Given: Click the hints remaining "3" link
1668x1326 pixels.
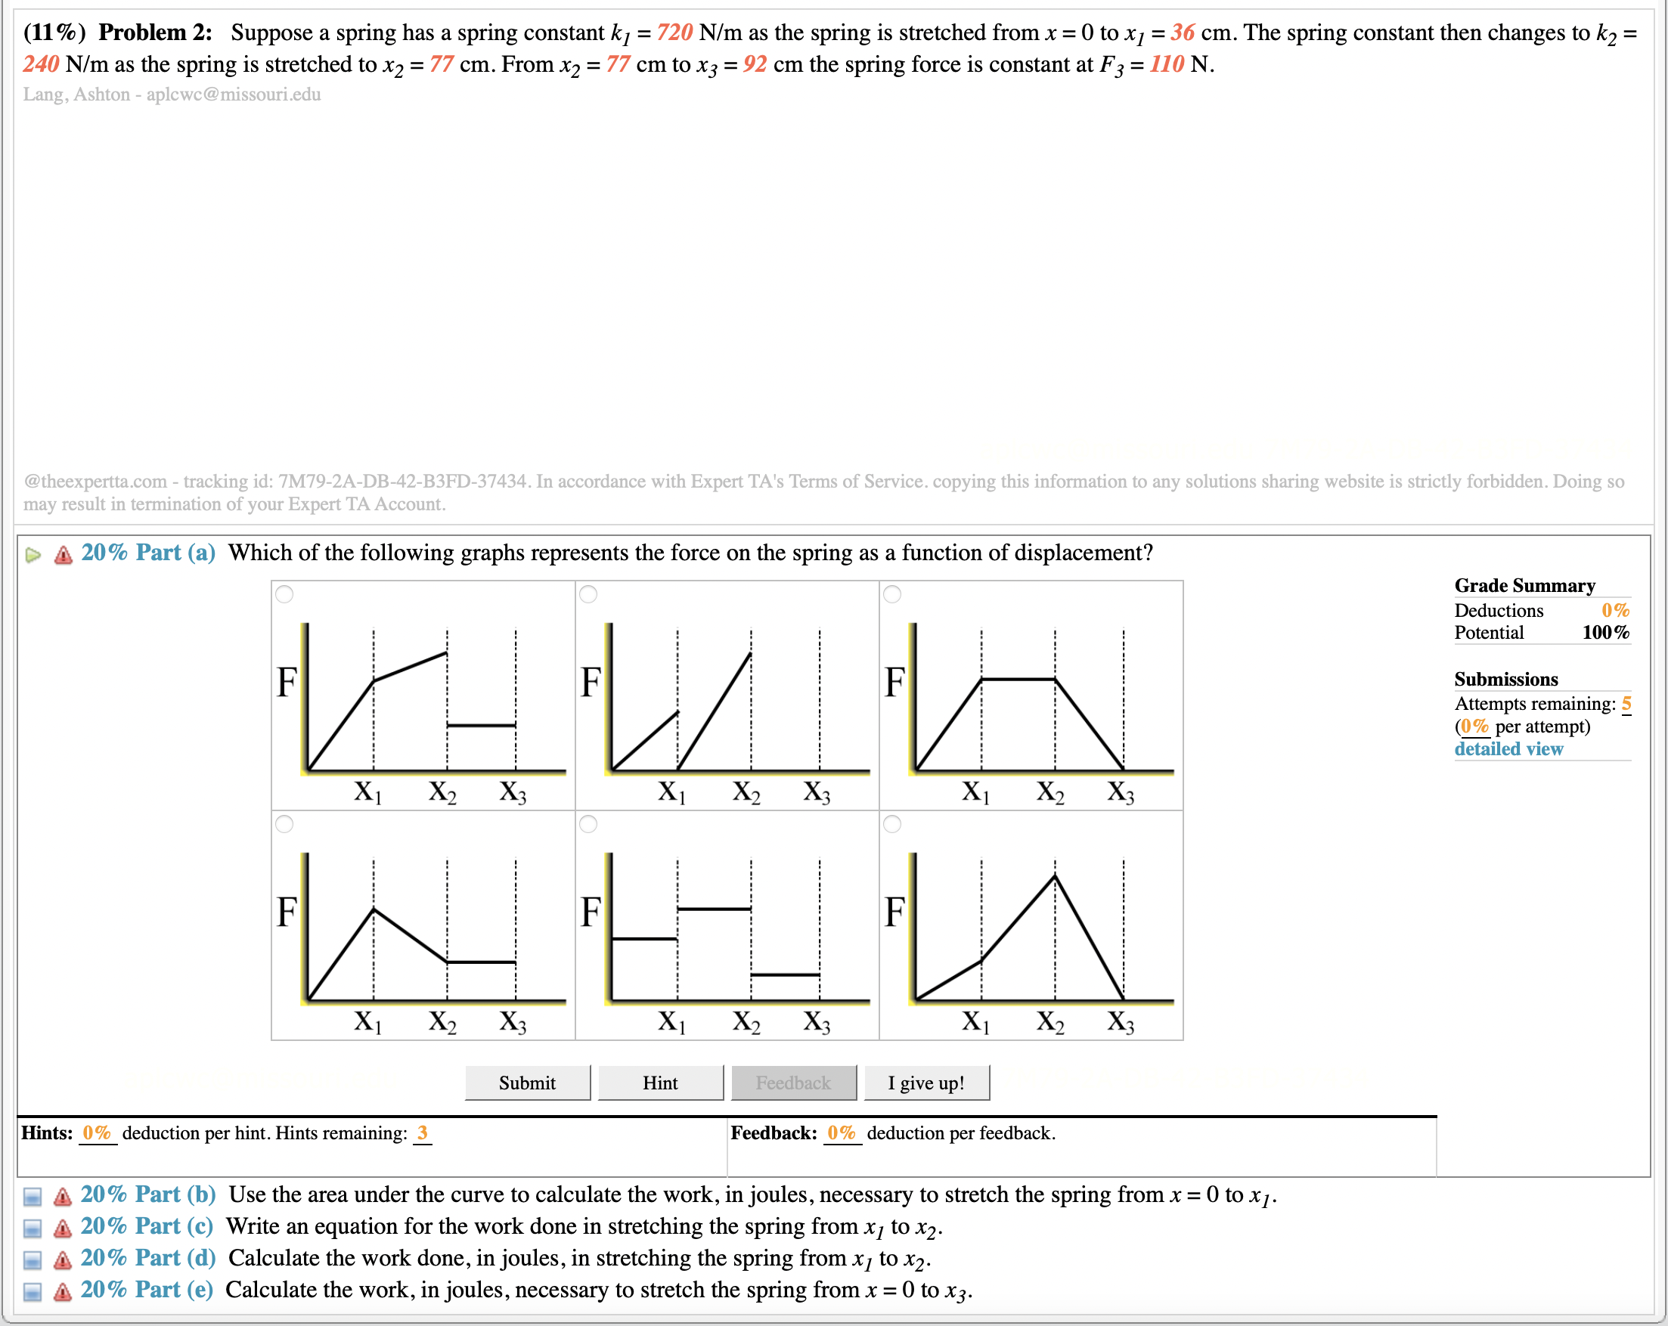Looking at the screenshot, I should click(x=422, y=1132).
